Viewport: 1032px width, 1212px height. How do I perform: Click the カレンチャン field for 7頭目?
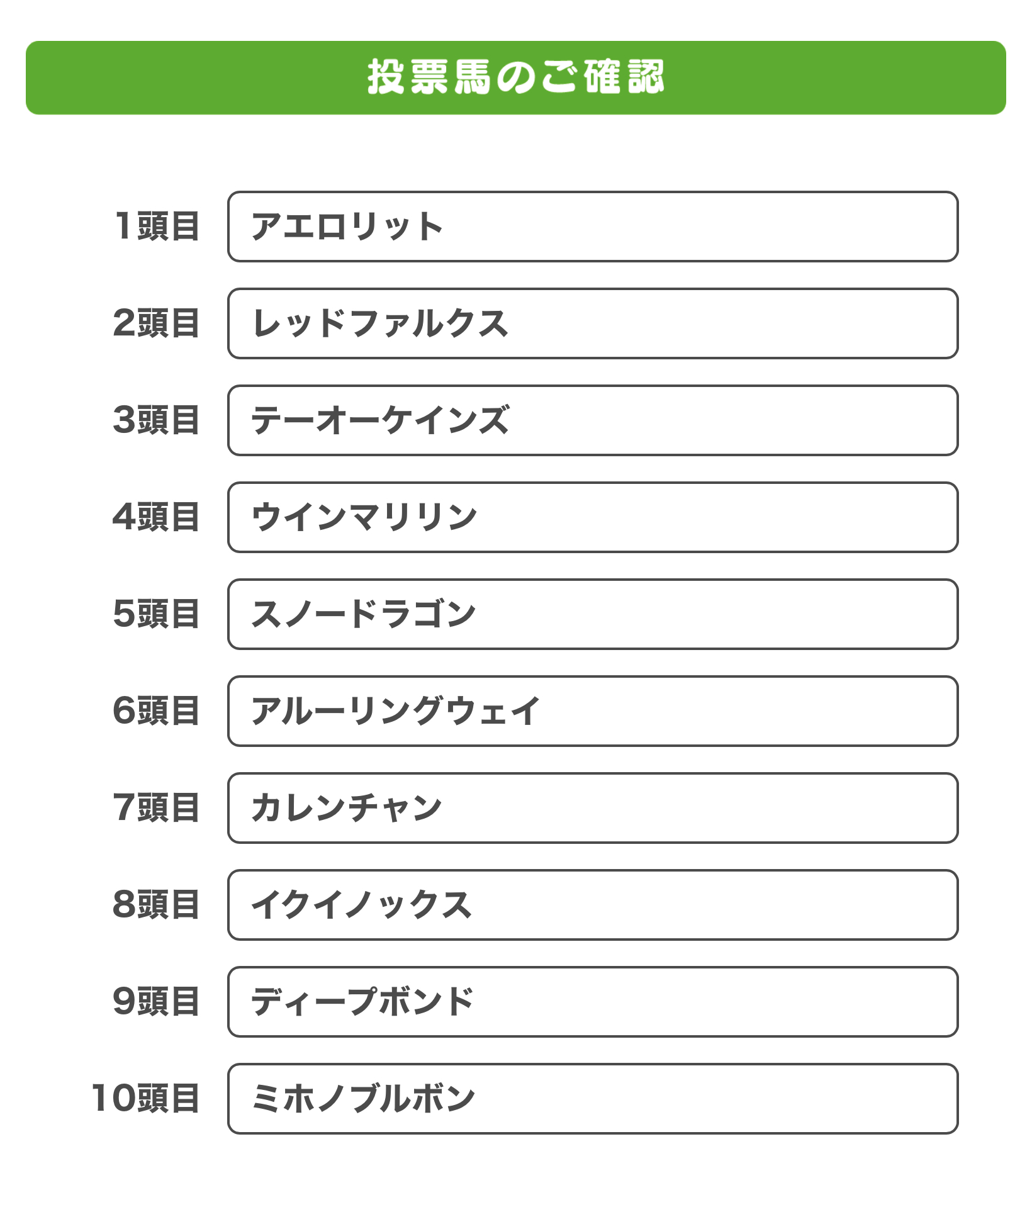point(593,808)
